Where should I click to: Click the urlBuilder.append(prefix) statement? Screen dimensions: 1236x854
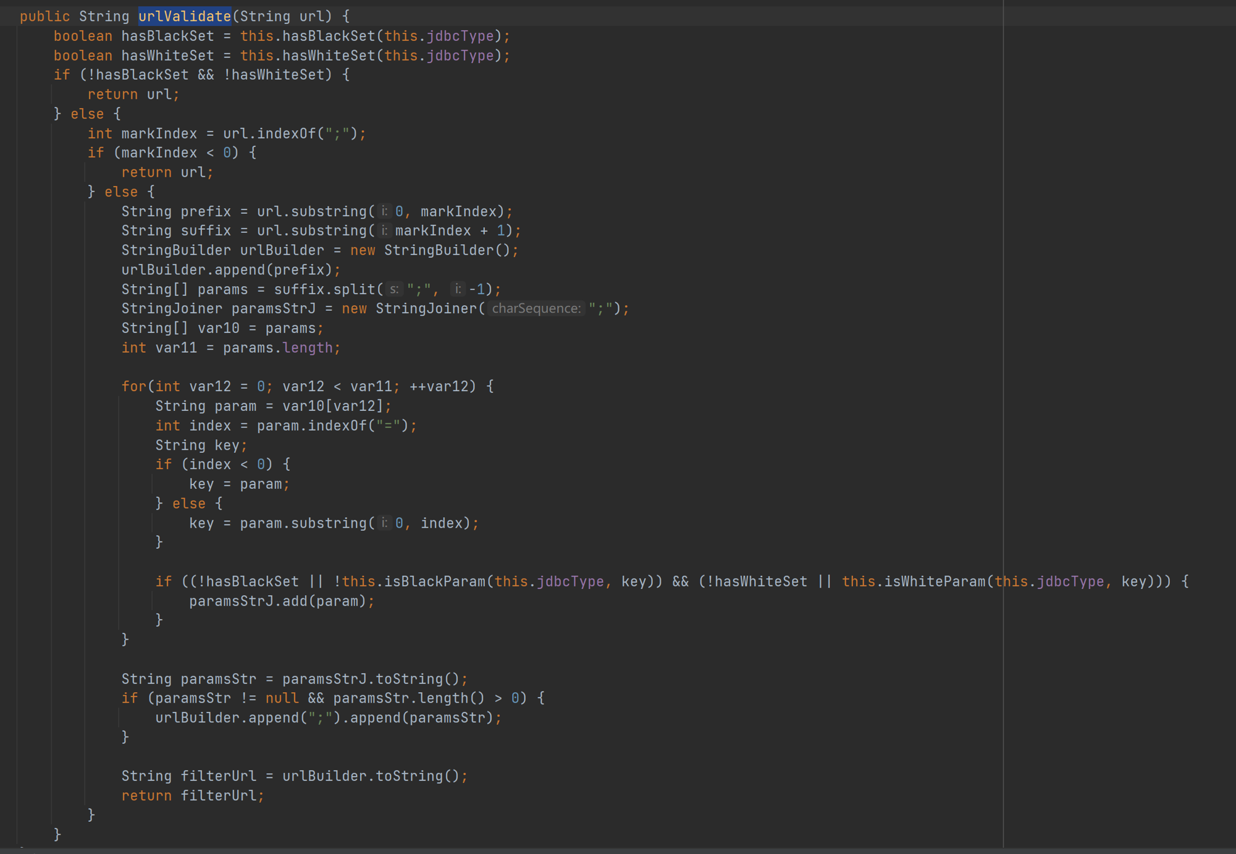point(230,270)
